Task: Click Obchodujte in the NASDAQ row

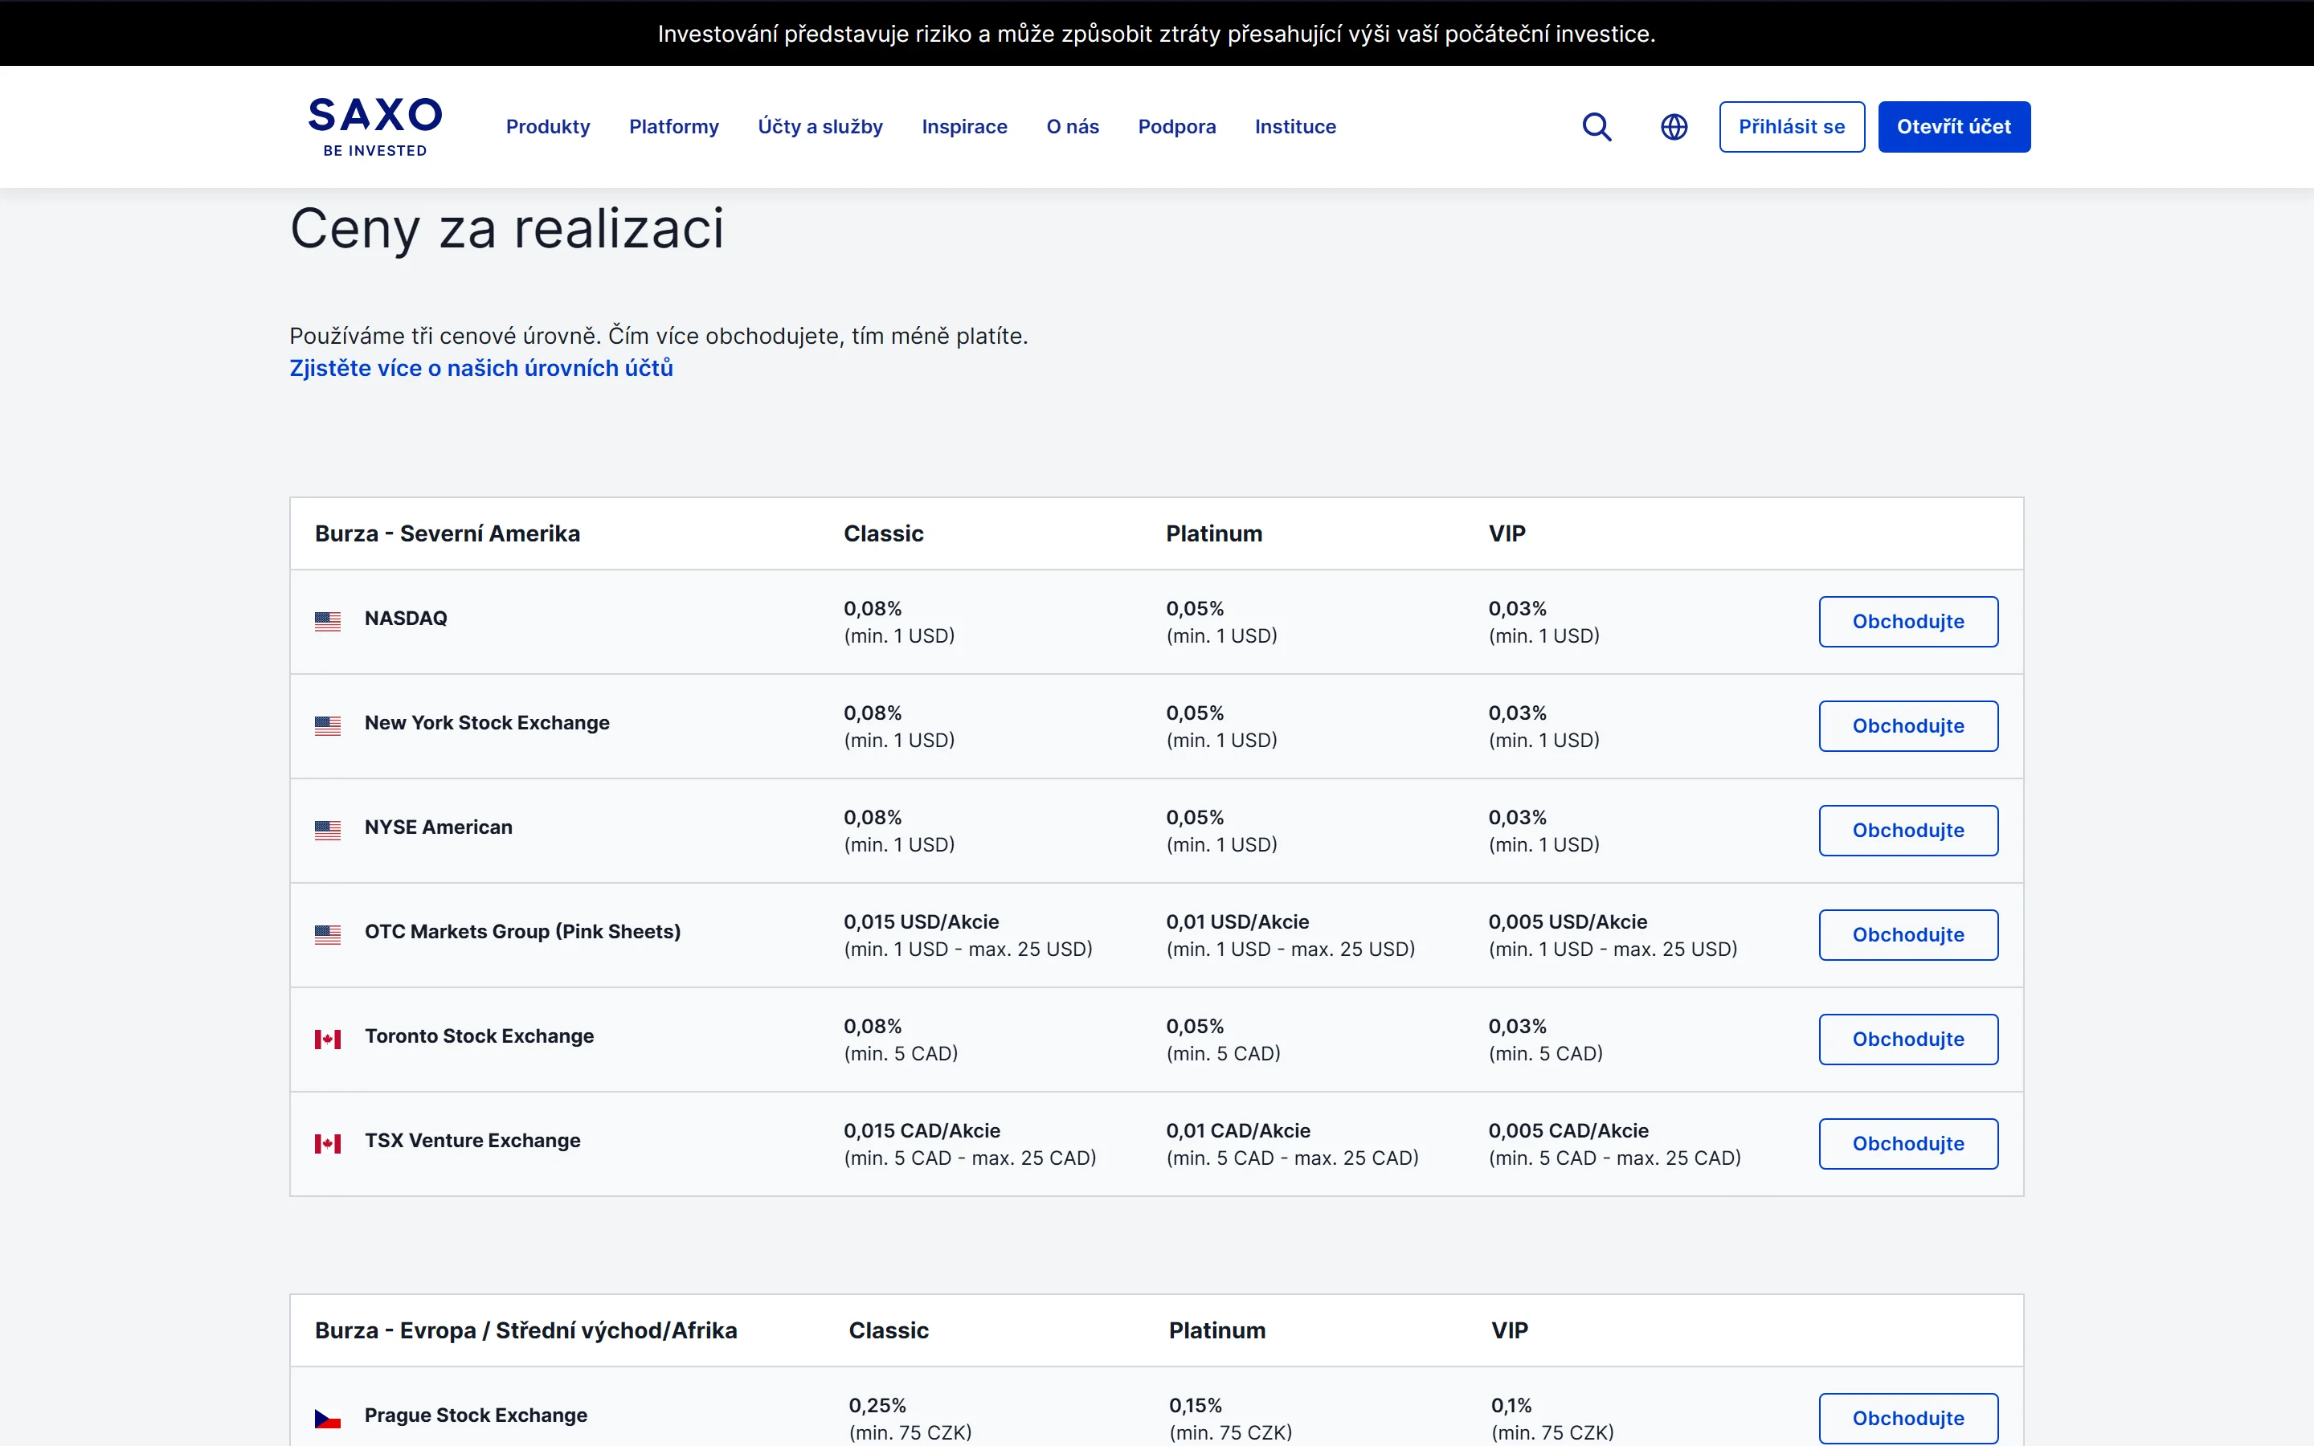Action: [1907, 622]
